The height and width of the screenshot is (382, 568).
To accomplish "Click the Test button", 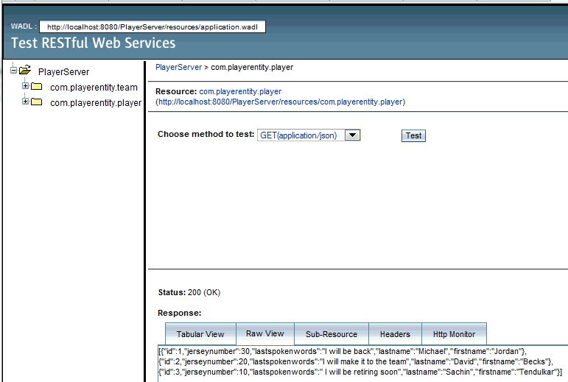I will 413,135.
